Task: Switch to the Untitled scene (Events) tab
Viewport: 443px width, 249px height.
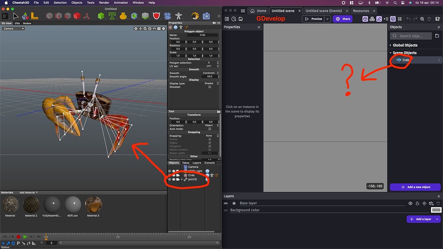Action: click(x=325, y=10)
